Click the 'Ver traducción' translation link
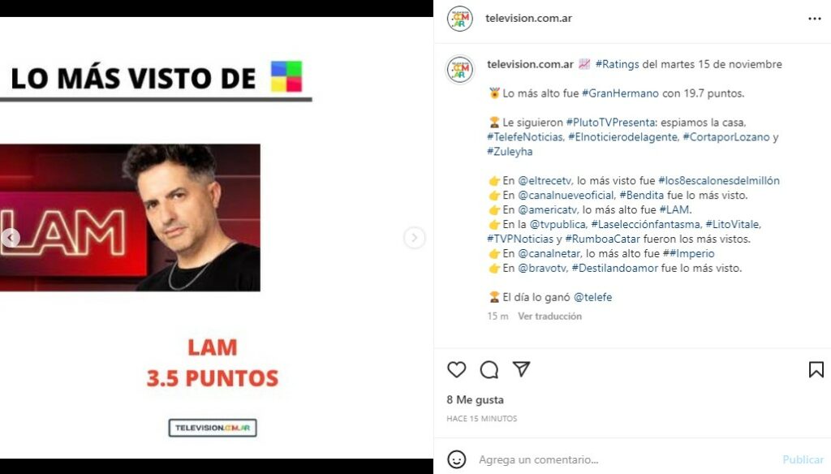The height and width of the screenshot is (474, 831). point(549,316)
